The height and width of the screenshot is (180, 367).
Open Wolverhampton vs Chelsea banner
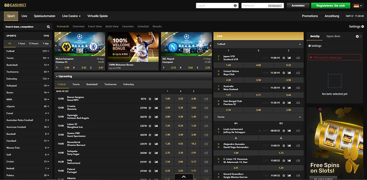coord(80,51)
